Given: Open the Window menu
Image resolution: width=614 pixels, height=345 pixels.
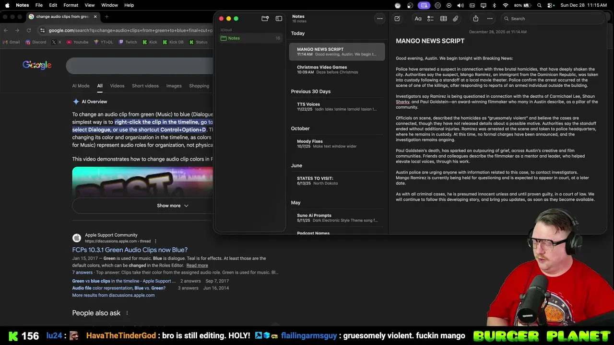Looking at the screenshot, I should pos(109,5).
